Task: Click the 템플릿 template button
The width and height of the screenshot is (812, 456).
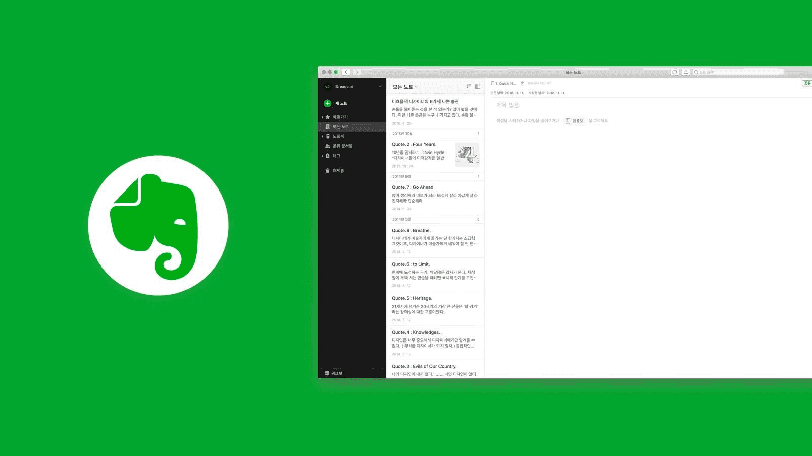Action: coord(574,121)
